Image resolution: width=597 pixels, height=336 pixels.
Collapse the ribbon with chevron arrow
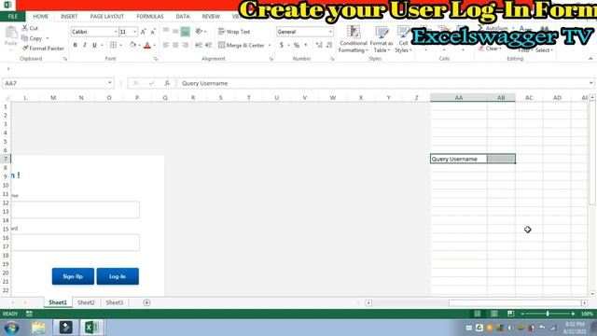point(590,59)
